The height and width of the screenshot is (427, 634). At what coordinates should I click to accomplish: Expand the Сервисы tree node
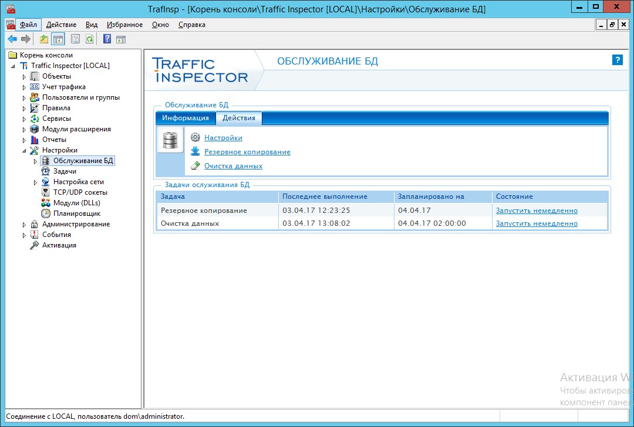[24, 118]
